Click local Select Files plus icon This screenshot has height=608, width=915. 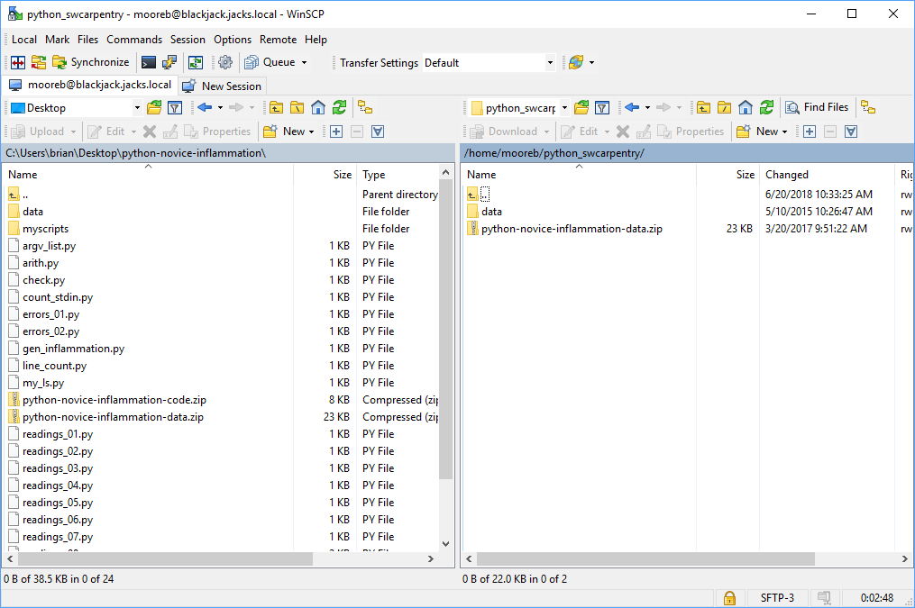click(336, 132)
